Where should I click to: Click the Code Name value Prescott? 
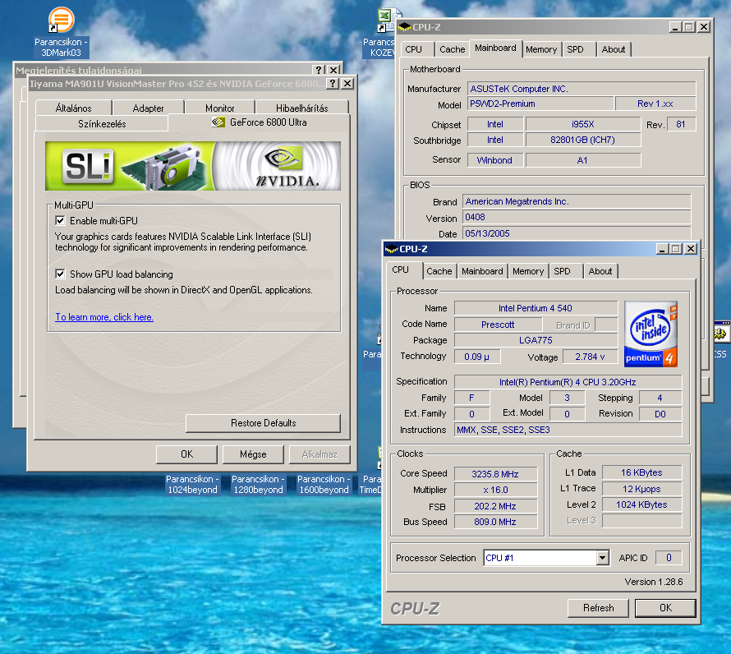click(x=498, y=325)
